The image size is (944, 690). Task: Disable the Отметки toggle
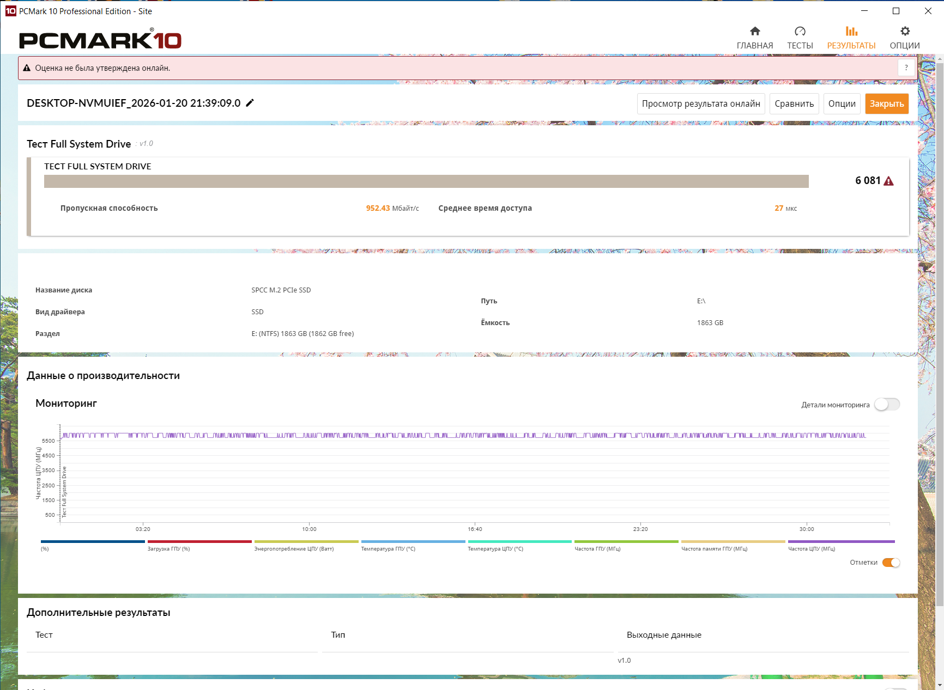891,563
